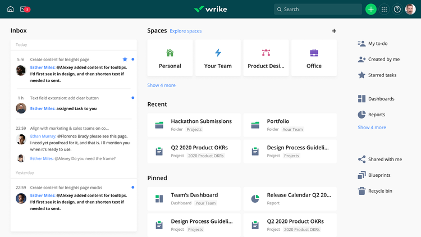Open Shared with me

click(380, 159)
